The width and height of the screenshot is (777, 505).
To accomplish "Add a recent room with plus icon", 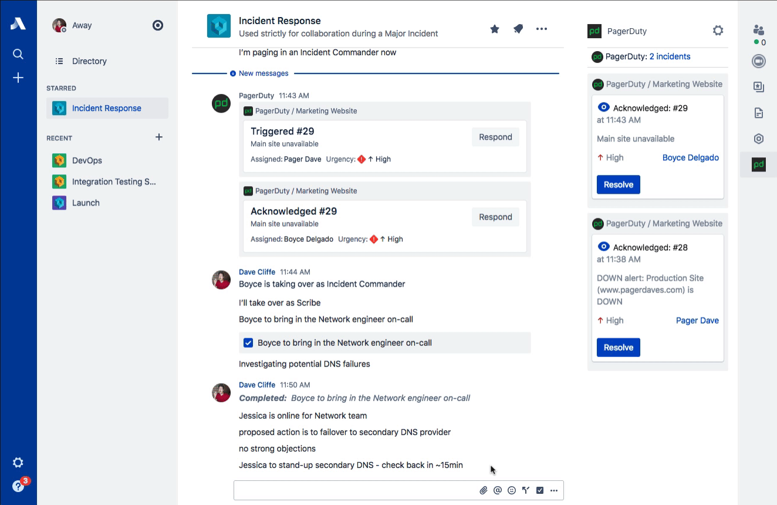I will (x=158, y=137).
